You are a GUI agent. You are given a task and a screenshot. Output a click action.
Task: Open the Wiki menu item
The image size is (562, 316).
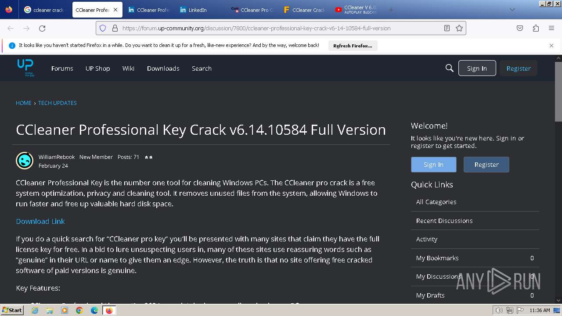coord(128,68)
